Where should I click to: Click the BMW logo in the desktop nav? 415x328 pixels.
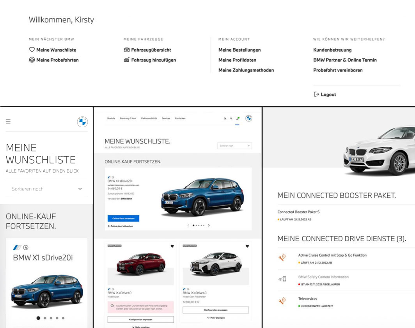coord(248,118)
